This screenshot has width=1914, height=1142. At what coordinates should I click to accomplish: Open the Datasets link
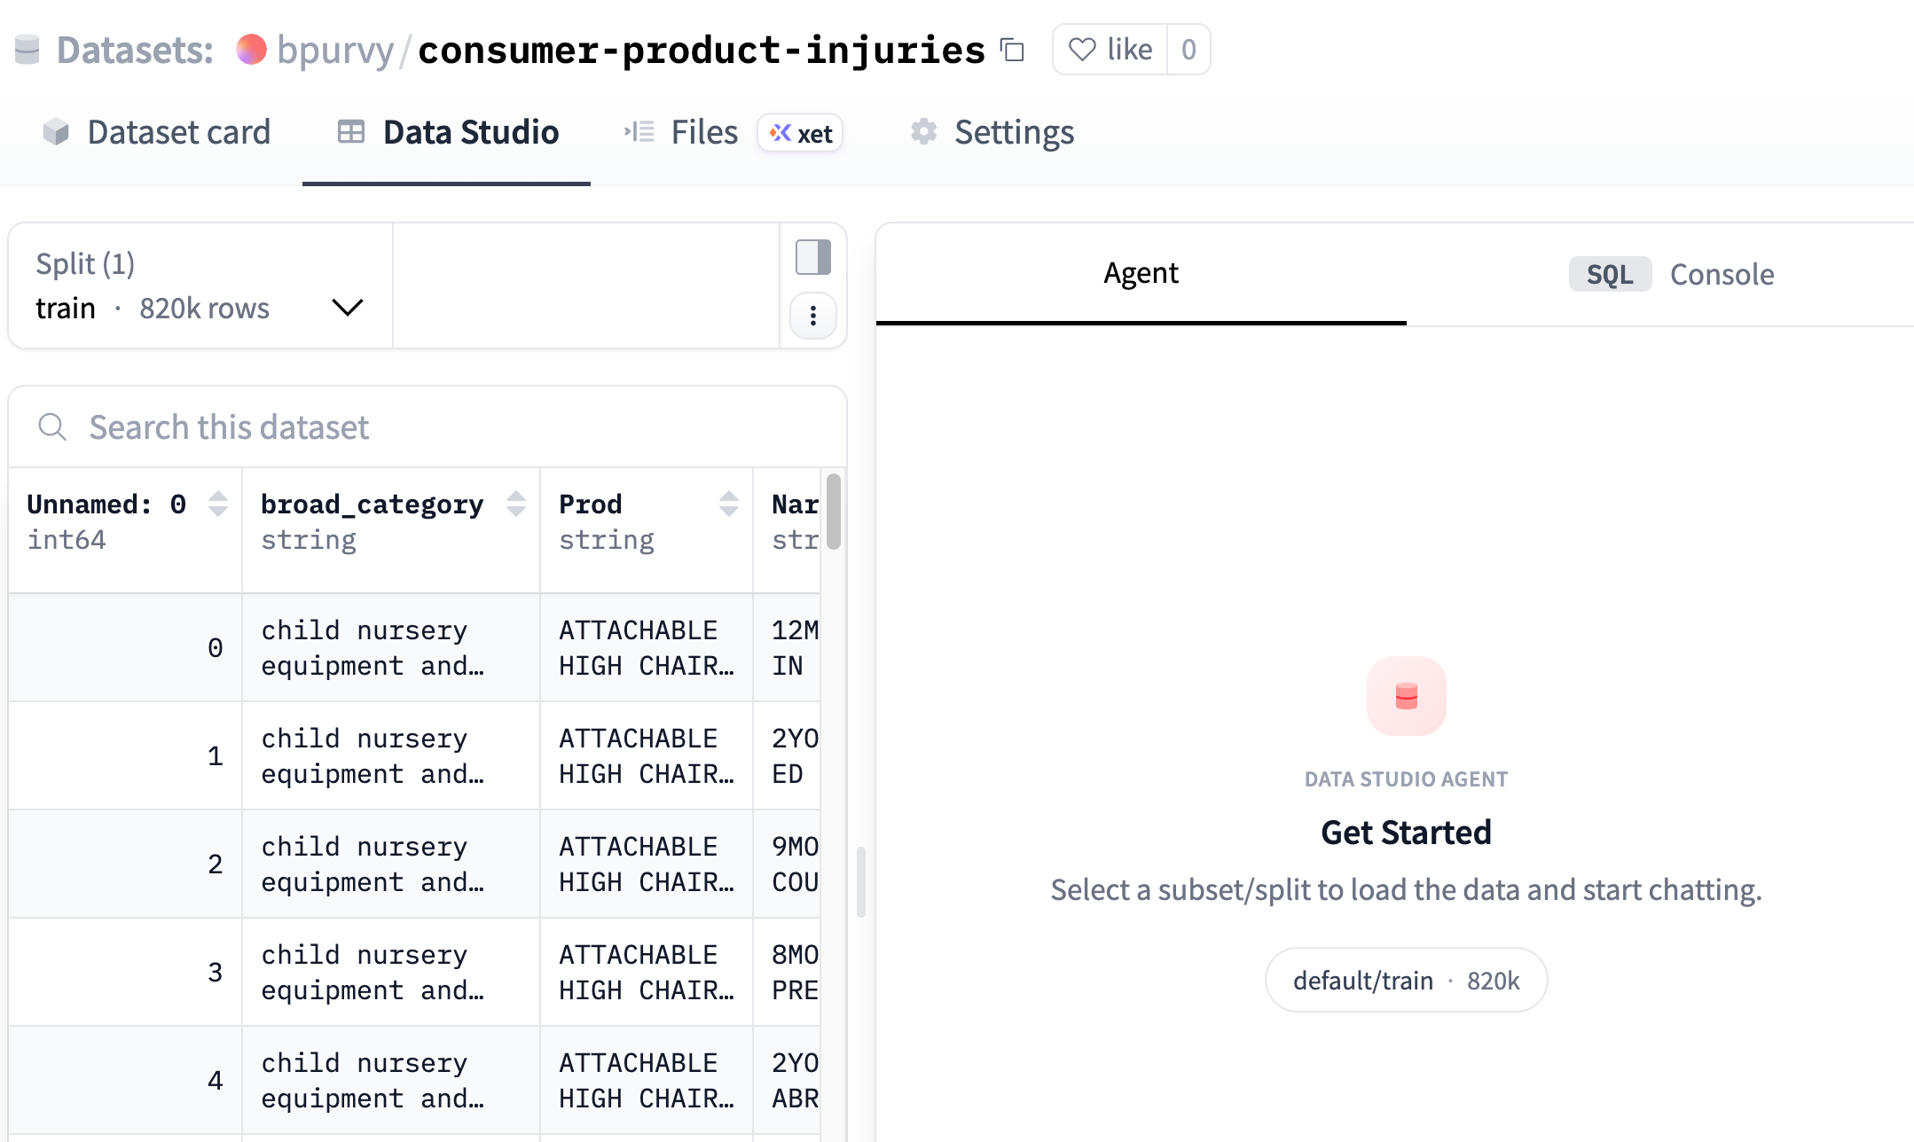(135, 50)
